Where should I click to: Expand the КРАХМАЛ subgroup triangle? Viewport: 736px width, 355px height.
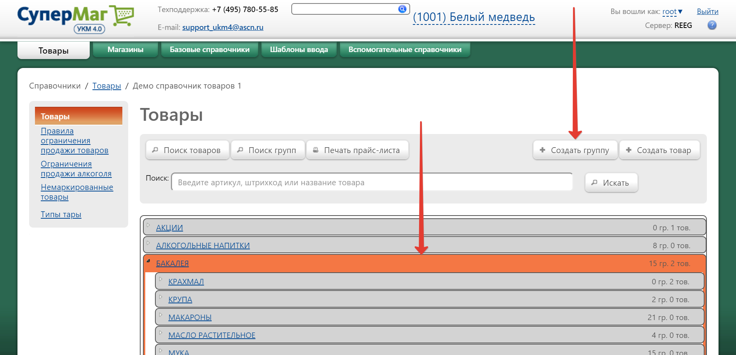pyautogui.click(x=160, y=279)
